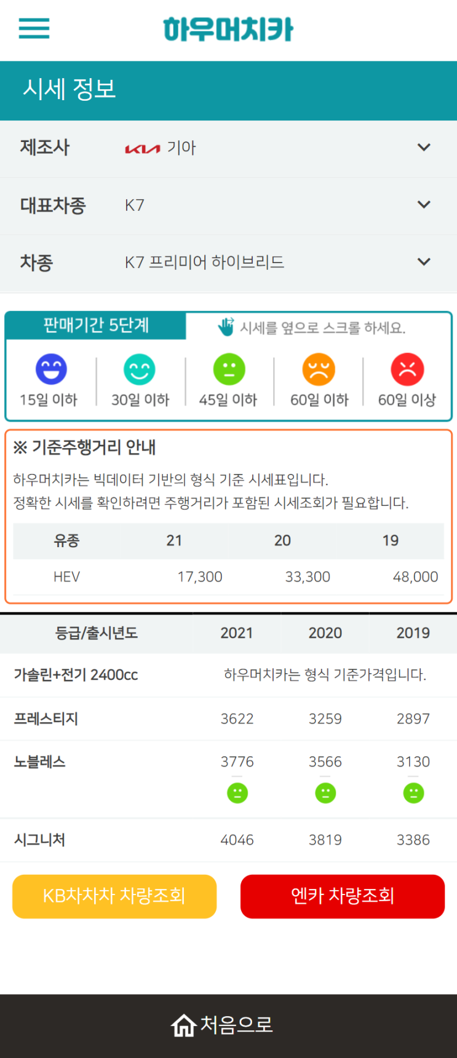This screenshot has height=1058, width=457.
Task: Click the 시세 정보 page title
Action: tap(70, 90)
